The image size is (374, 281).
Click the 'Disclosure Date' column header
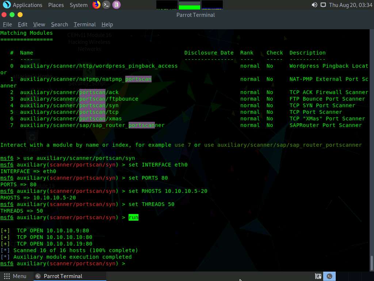(x=209, y=53)
